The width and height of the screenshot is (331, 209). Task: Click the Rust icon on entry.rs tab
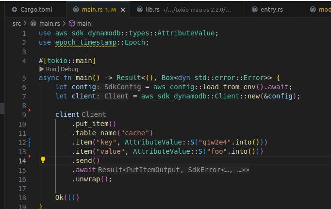[x=255, y=9]
